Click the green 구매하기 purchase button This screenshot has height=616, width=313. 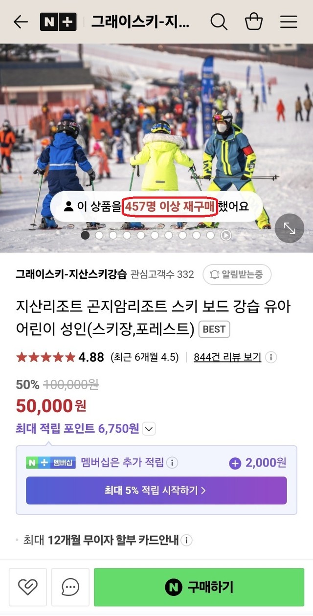point(199,587)
